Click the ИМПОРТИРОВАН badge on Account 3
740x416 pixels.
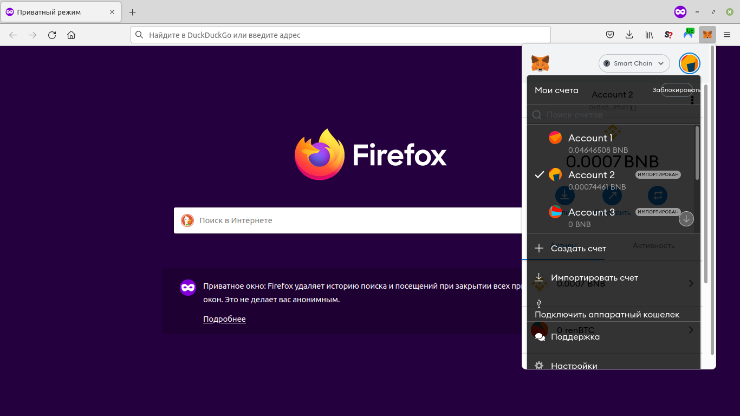658,211
